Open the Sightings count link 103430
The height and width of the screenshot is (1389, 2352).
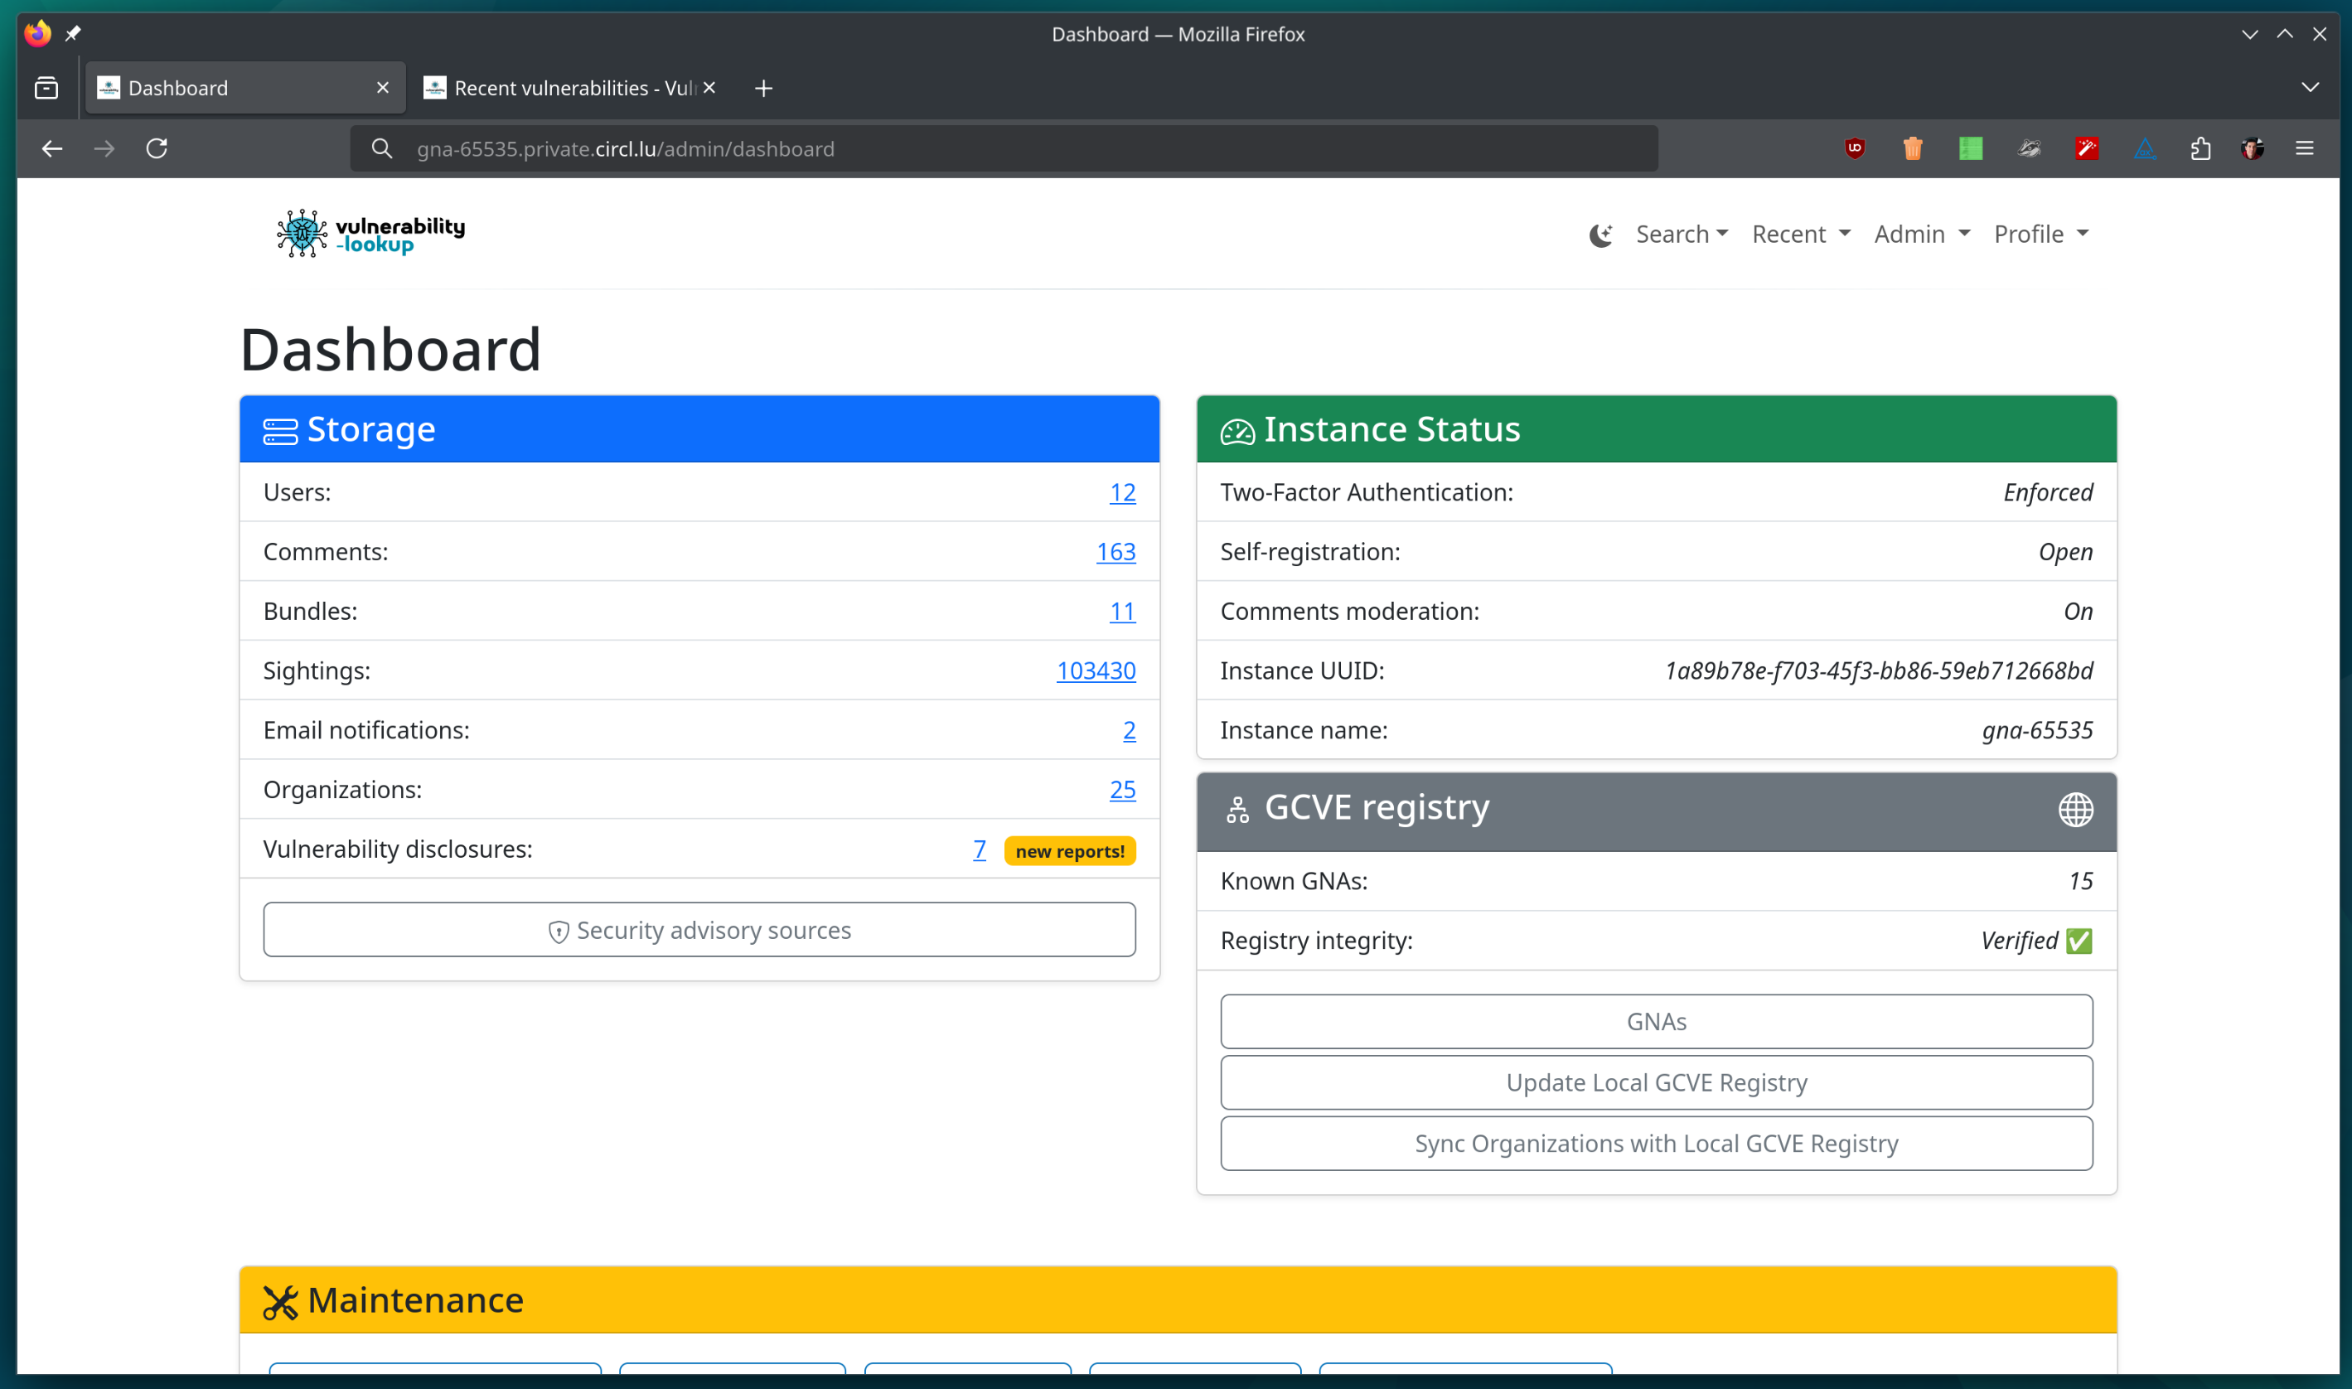coord(1095,670)
